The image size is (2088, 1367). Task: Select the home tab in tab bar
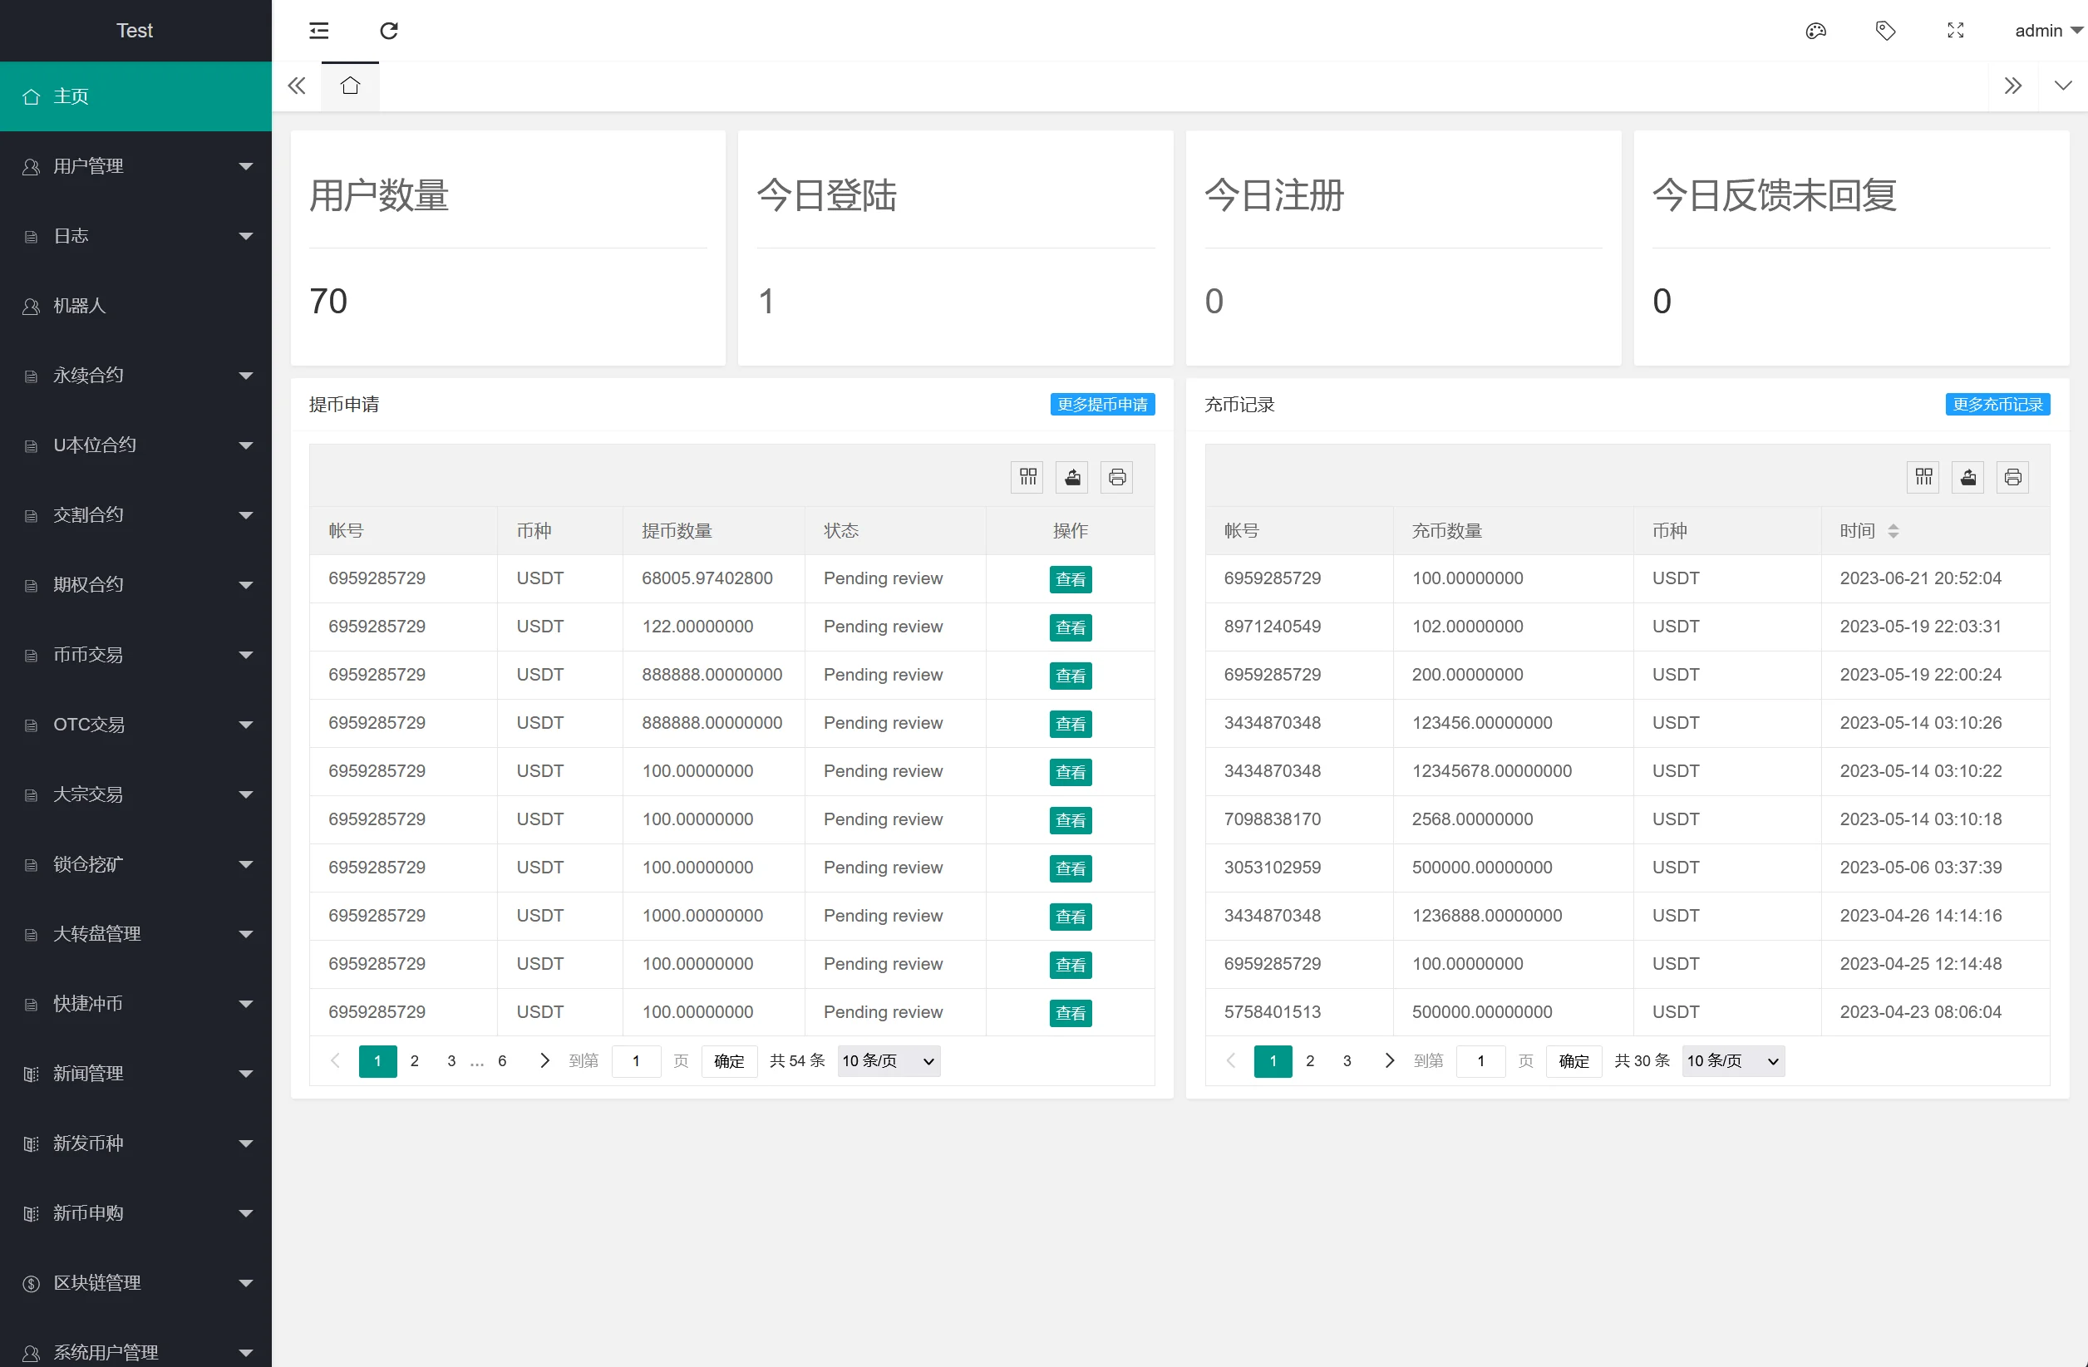tap(350, 86)
